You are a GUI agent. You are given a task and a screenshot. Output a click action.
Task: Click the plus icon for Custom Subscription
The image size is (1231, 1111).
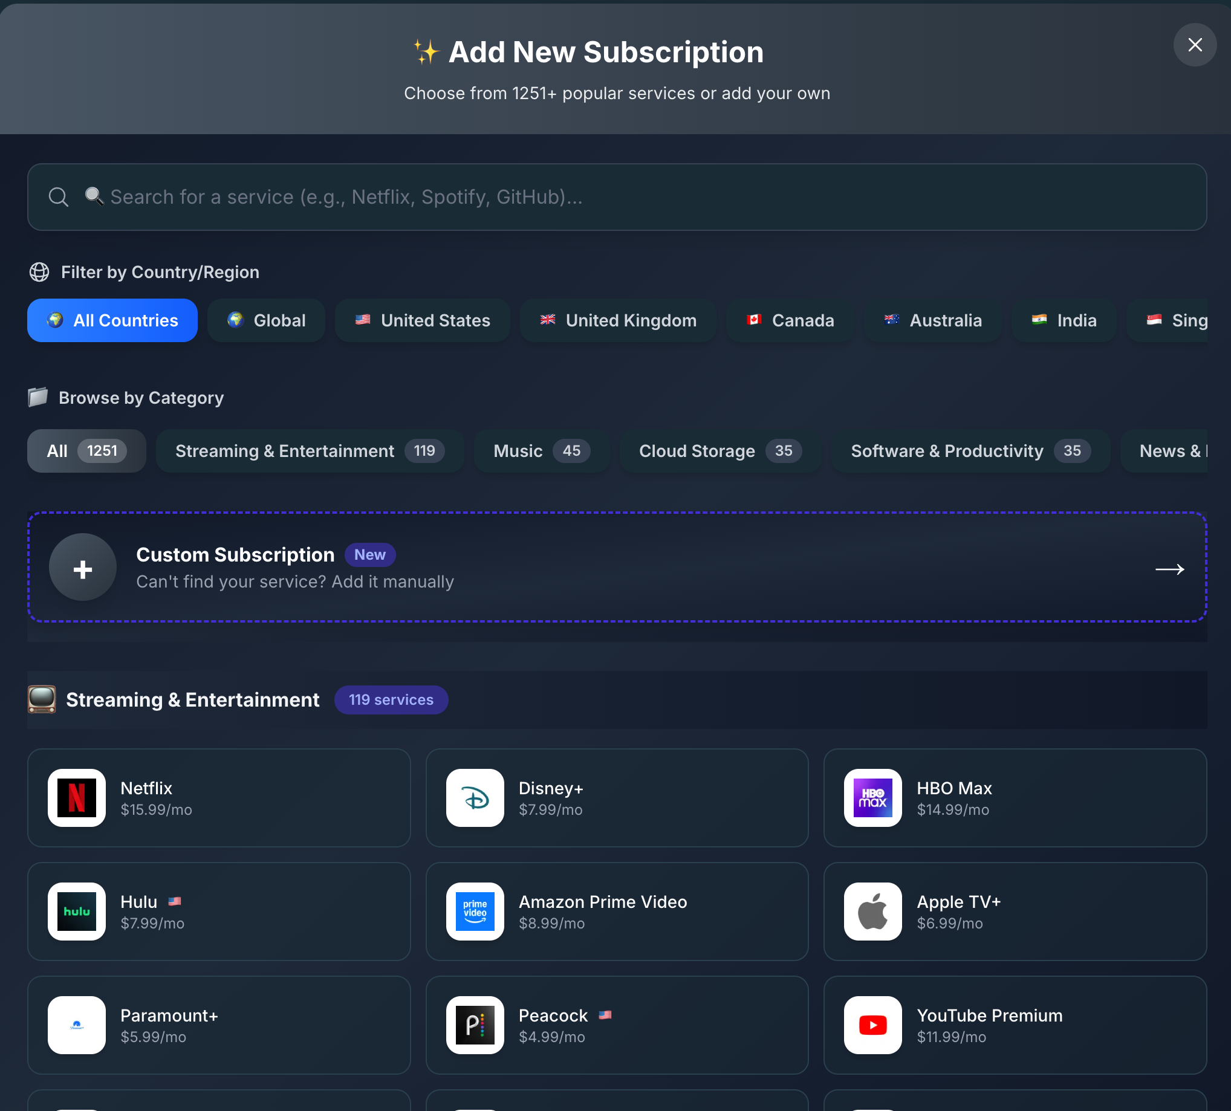pyautogui.click(x=82, y=567)
